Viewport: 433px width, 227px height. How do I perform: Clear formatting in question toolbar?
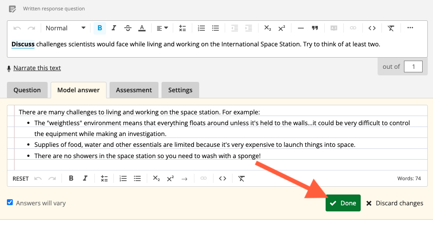pyautogui.click(x=391, y=28)
